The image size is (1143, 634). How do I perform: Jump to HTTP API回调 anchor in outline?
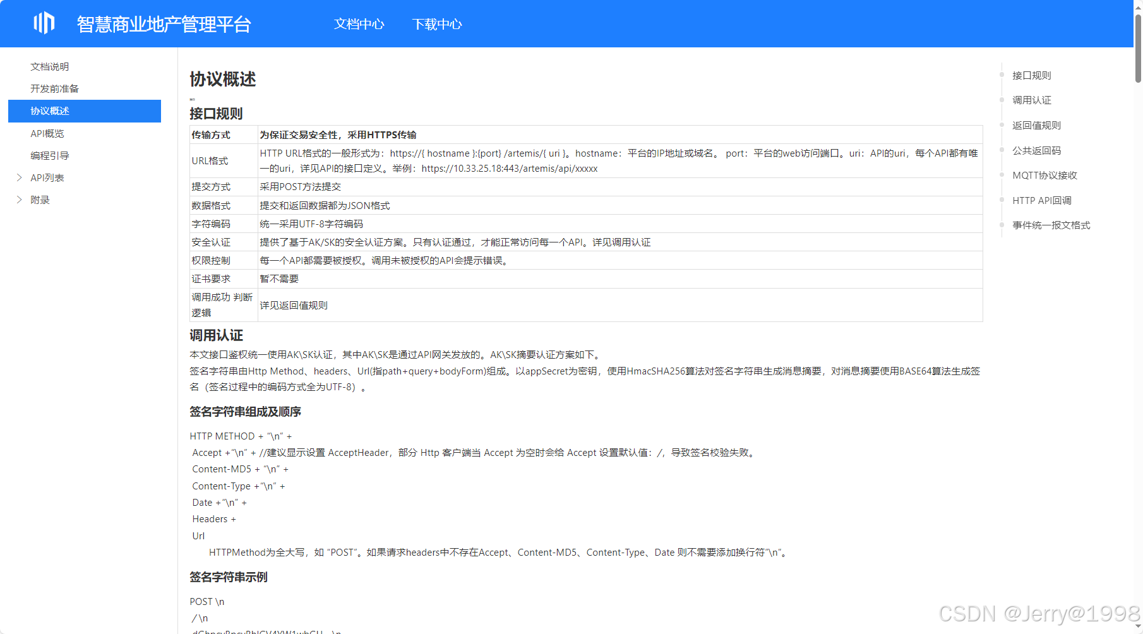pos(1042,200)
